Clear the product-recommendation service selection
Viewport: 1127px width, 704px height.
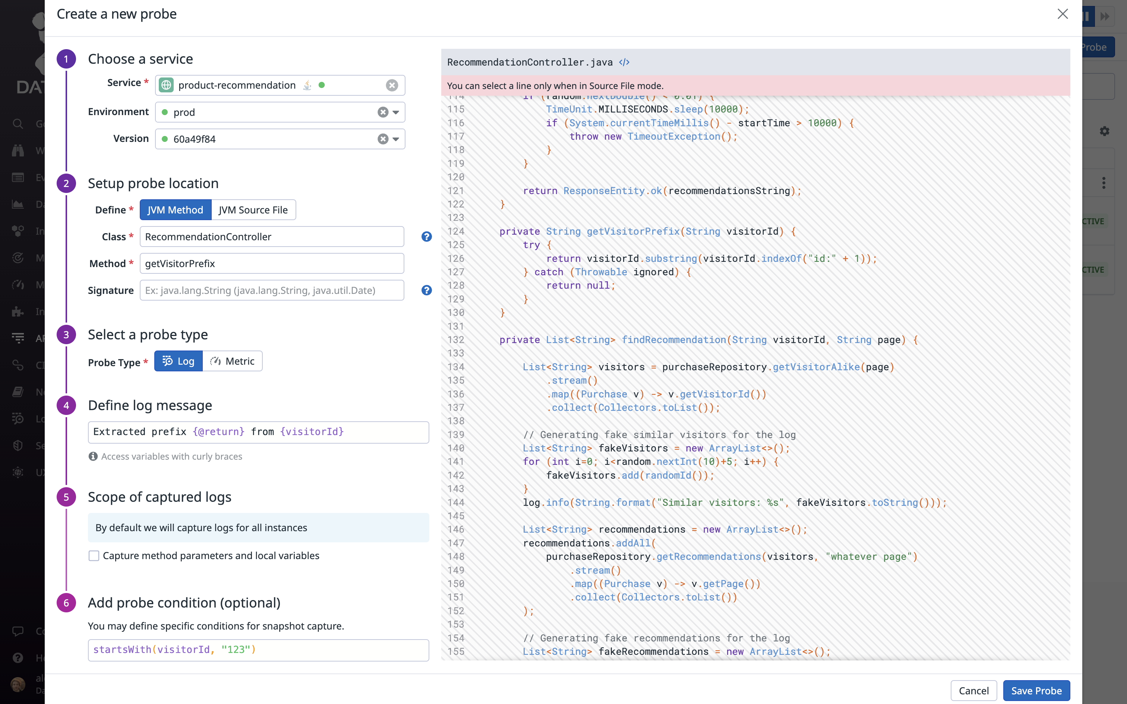click(x=392, y=85)
